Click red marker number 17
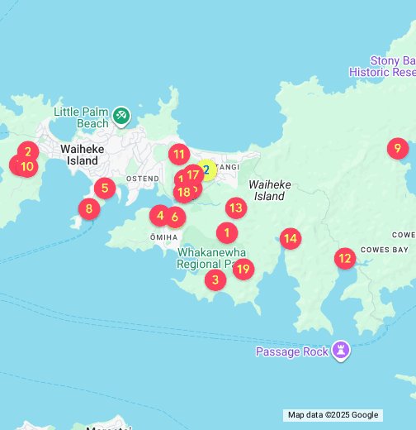416x430 pixels. point(193,175)
